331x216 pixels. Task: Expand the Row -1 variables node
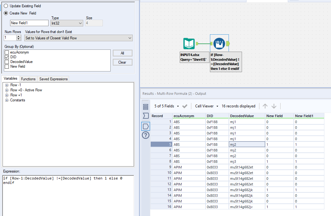(7, 85)
